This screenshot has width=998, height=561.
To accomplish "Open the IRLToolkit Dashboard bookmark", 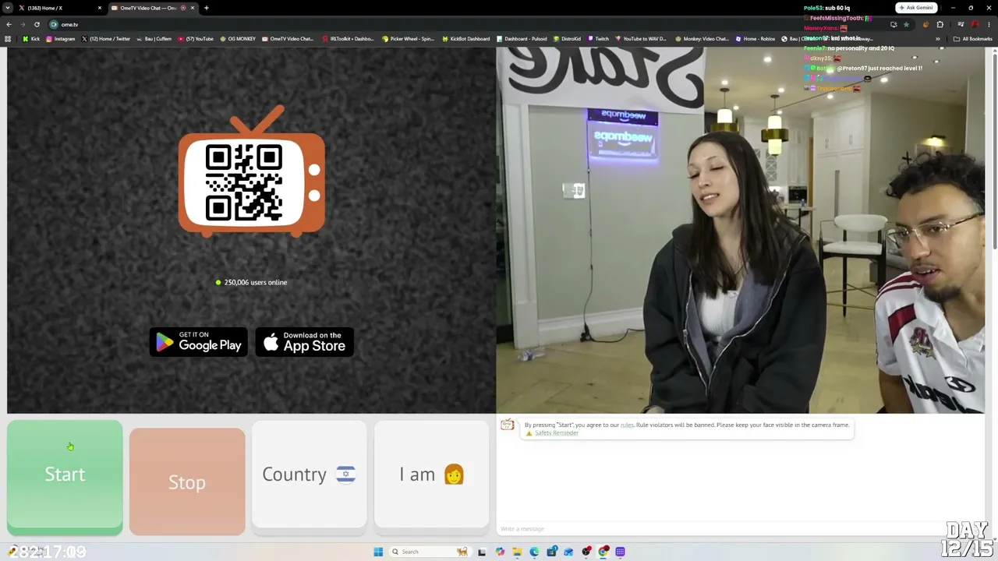I will [x=349, y=39].
